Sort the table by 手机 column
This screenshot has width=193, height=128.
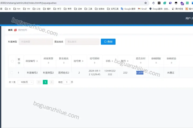(112, 61)
